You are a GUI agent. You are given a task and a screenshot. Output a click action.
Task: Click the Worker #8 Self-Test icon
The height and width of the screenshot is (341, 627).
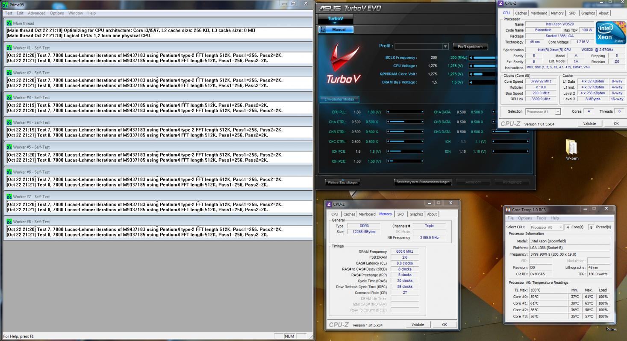(x=9, y=222)
